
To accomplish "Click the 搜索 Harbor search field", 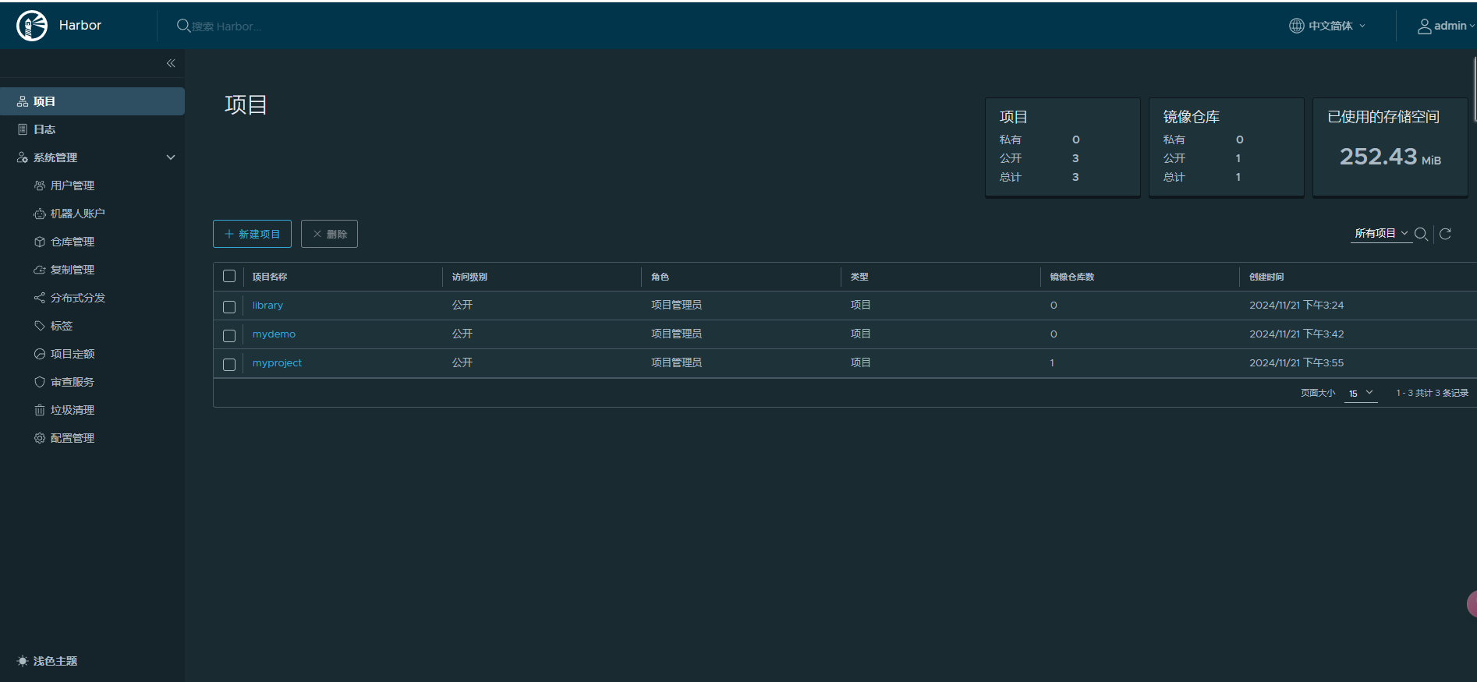I will pos(226,27).
